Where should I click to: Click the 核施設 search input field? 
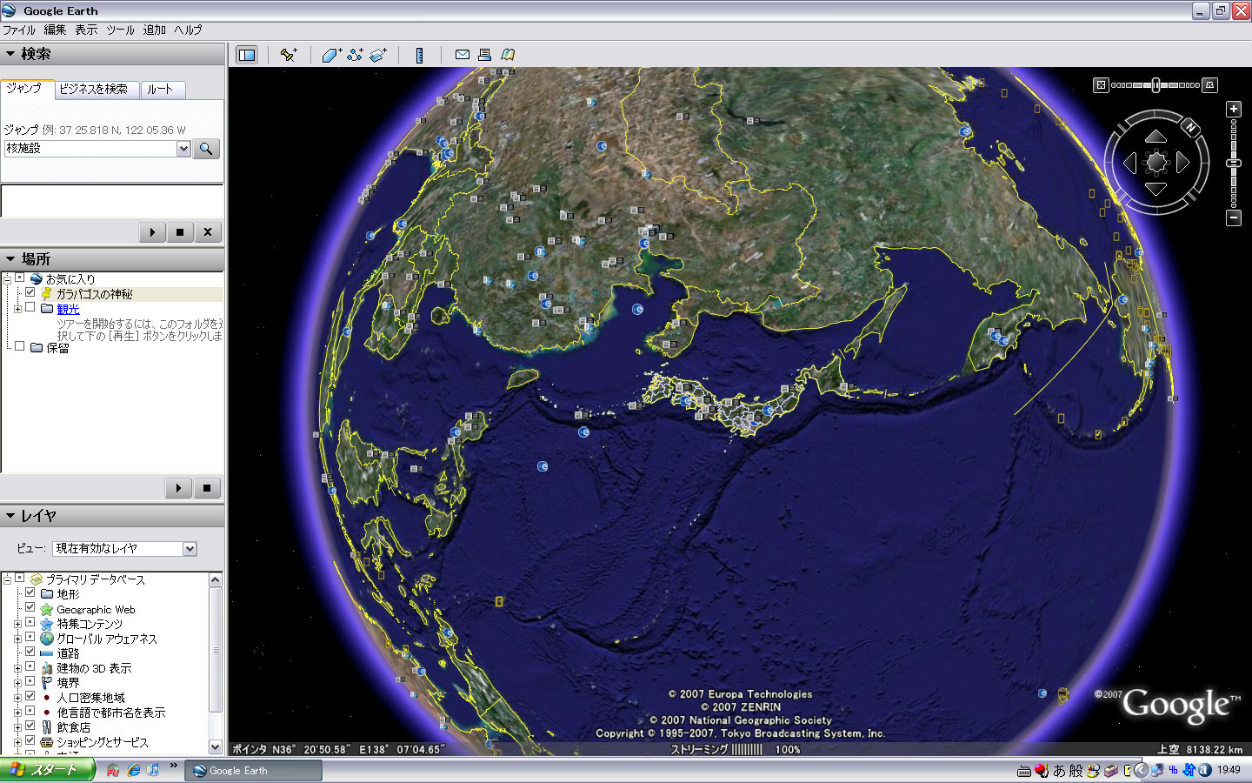90,149
